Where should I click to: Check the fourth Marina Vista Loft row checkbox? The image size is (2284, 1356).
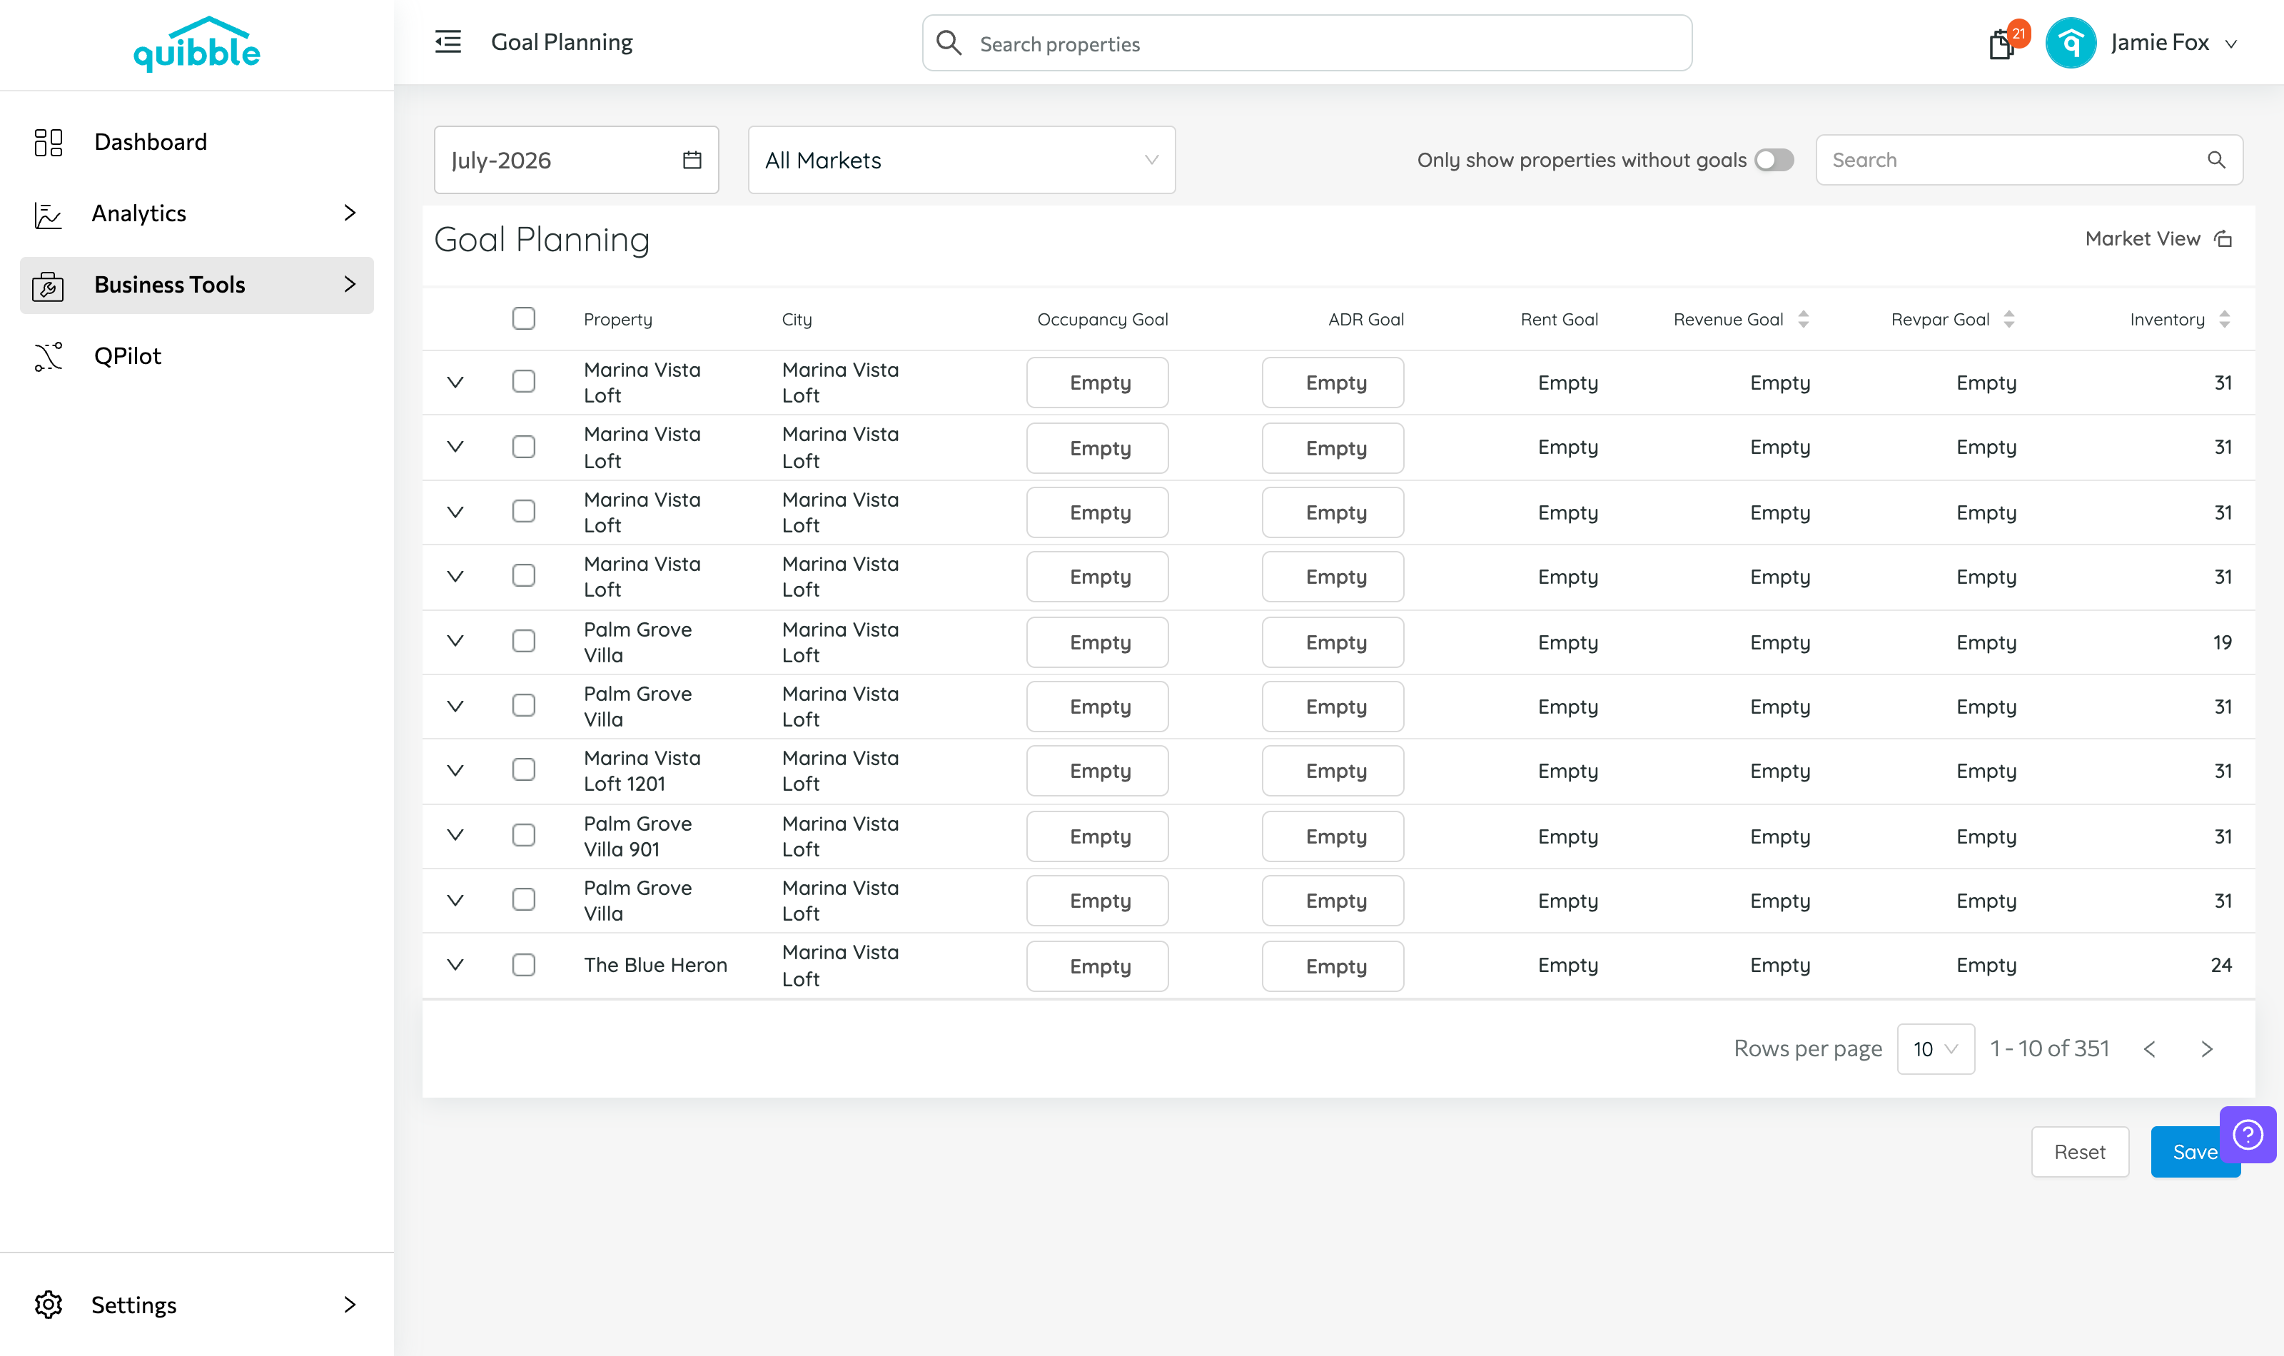(523, 576)
